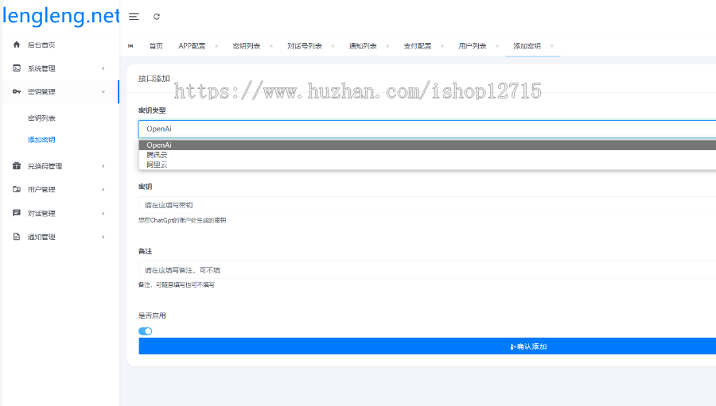716x406 pixels.
Task: Close the 通知列表 tab
Action: click(x=387, y=45)
